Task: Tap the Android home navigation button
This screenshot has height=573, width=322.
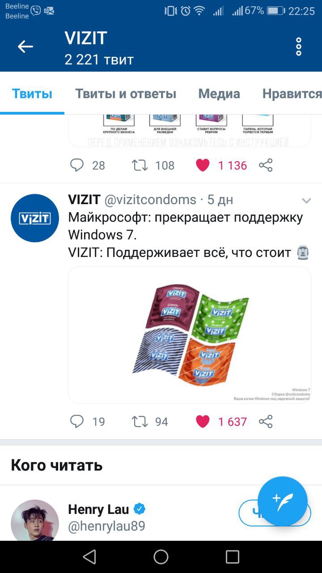Action: point(161,557)
